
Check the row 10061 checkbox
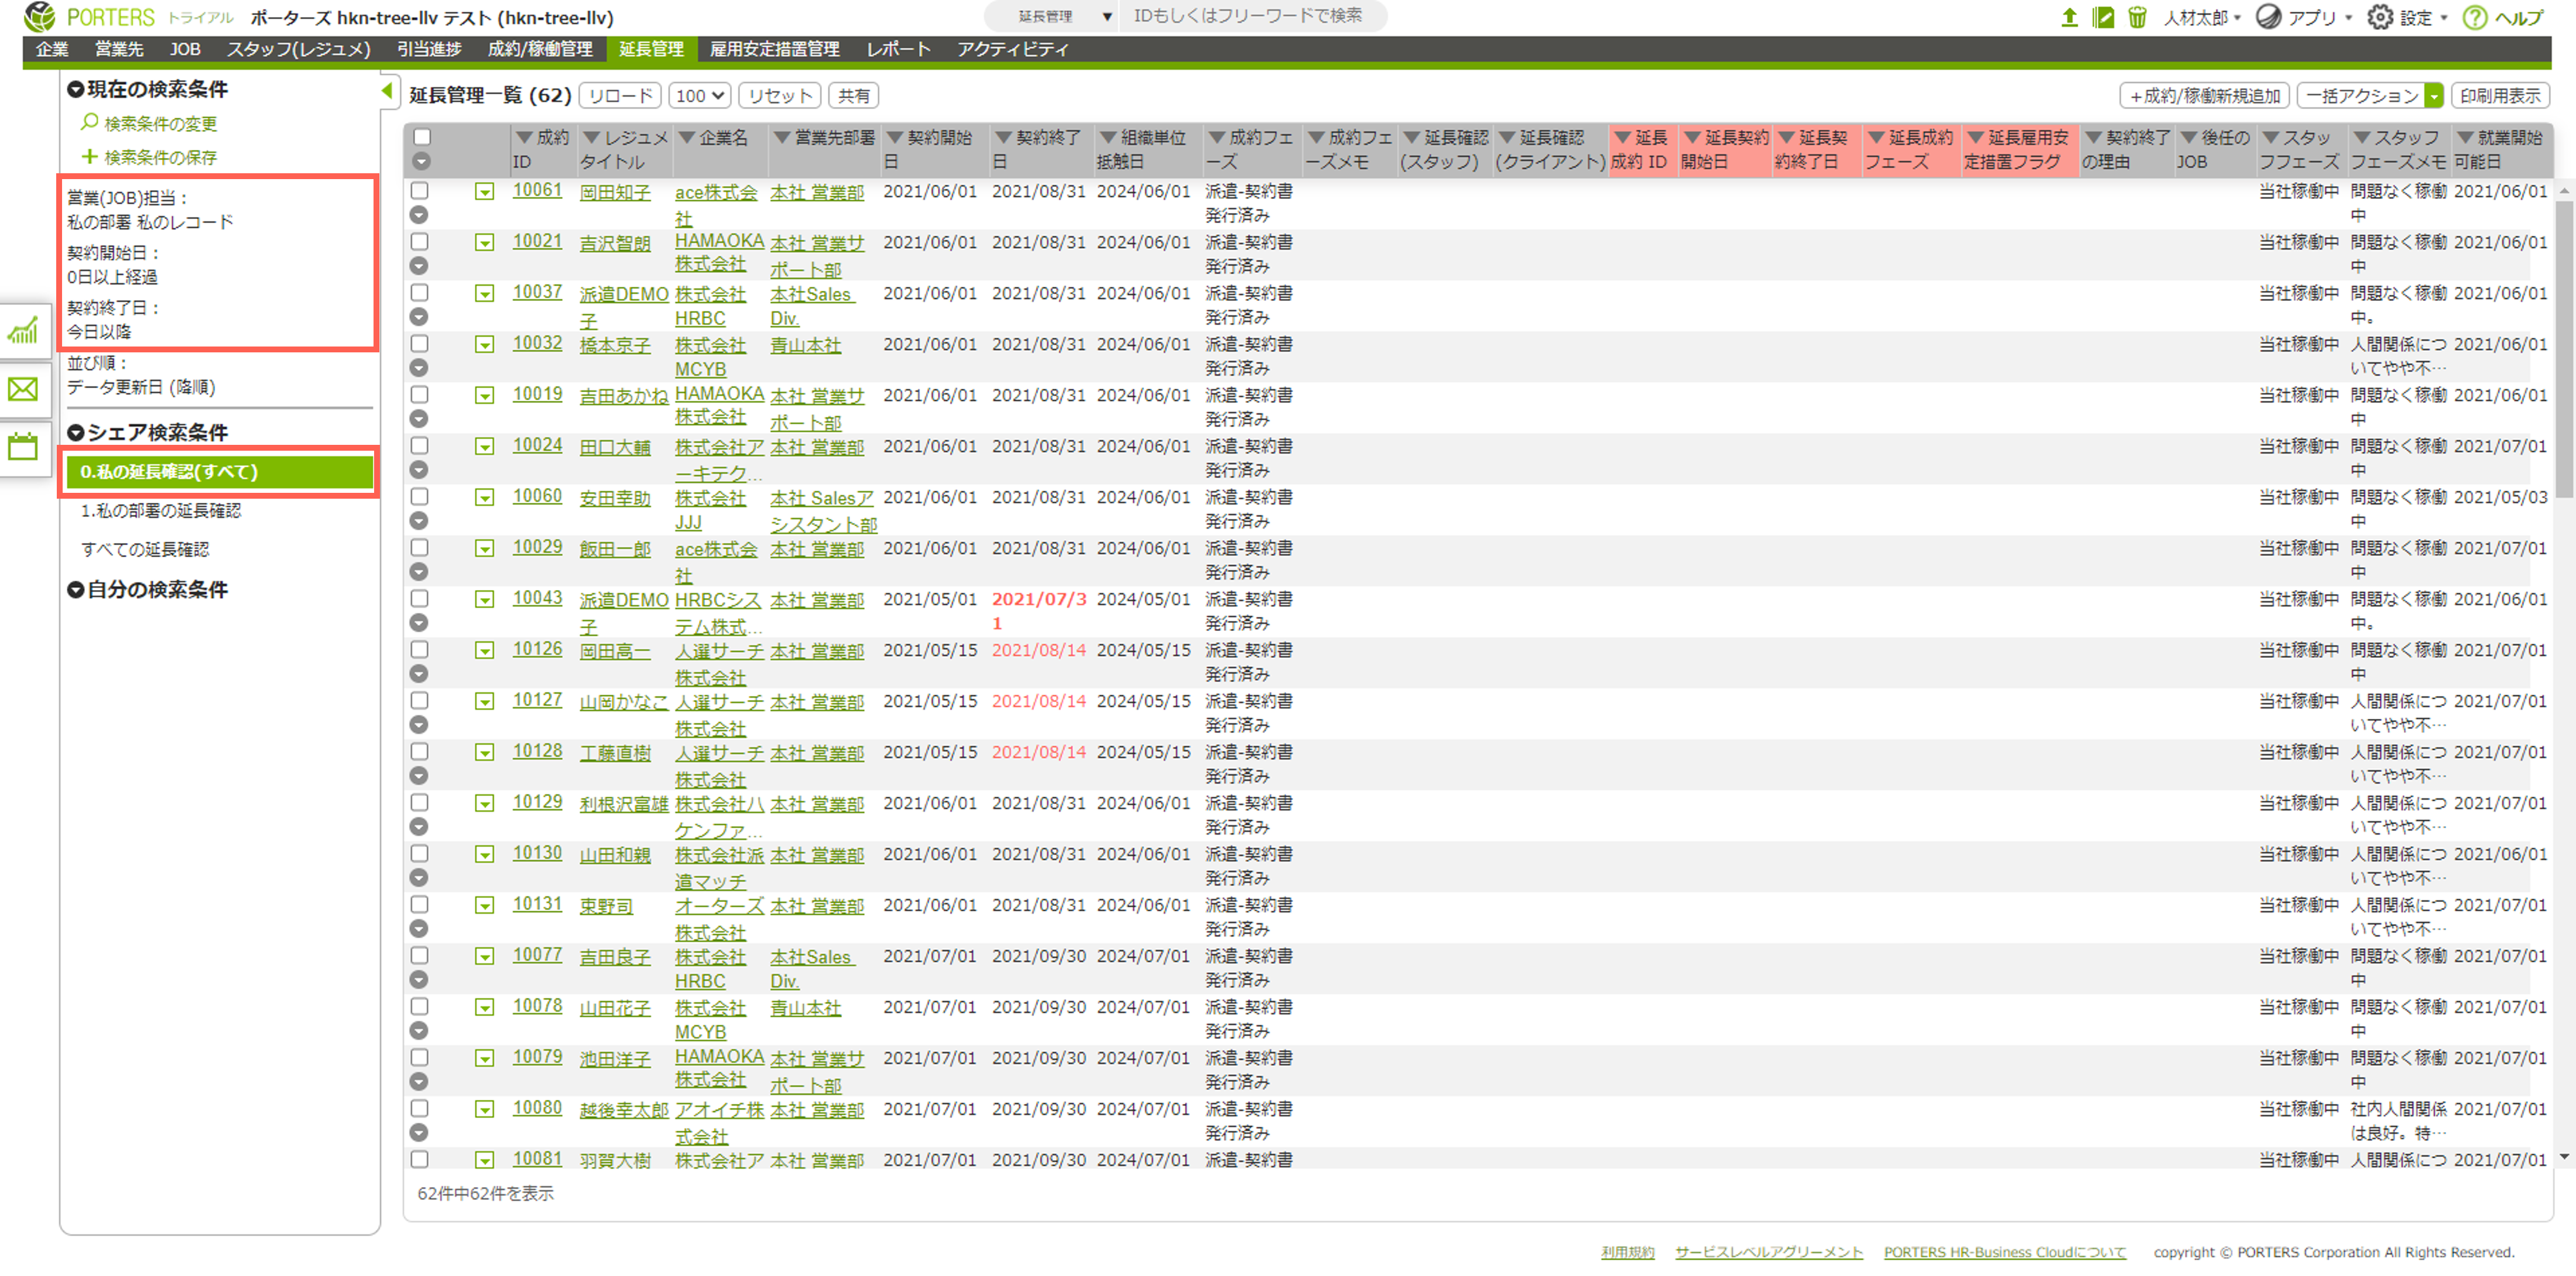[420, 190]
